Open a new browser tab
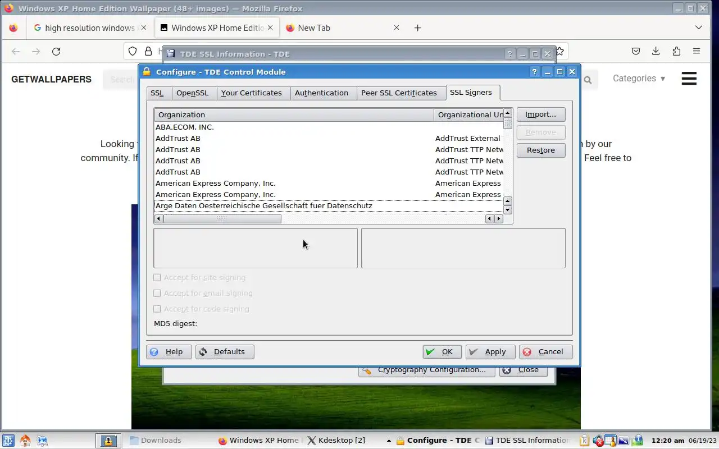Viewport: 719px width, 449px height. click(417, 28)
